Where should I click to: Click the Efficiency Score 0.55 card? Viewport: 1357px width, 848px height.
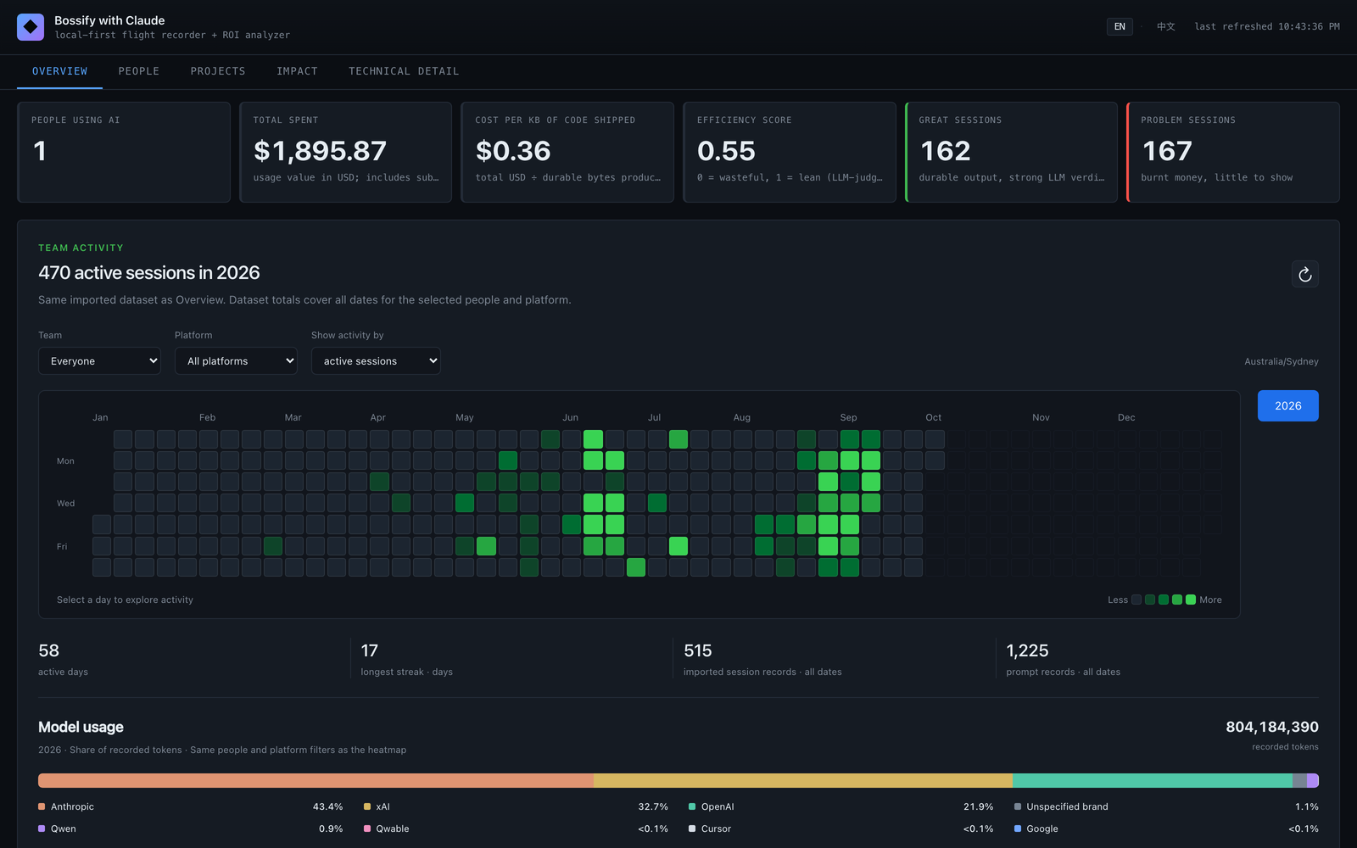[790, 152]
